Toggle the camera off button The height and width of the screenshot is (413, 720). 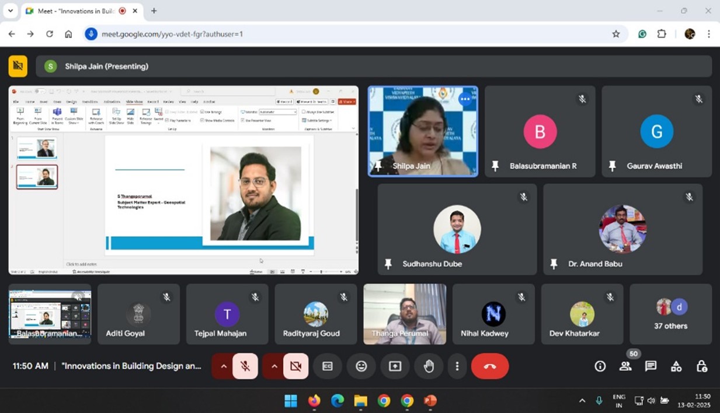point(296,366)
